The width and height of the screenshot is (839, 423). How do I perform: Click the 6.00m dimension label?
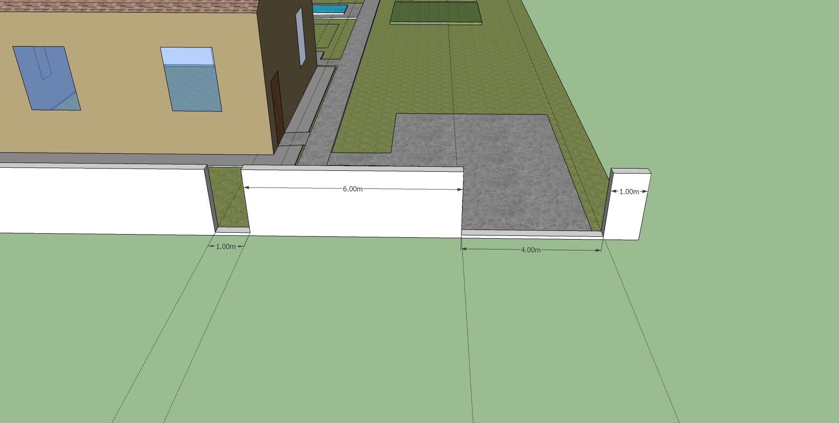353,189
